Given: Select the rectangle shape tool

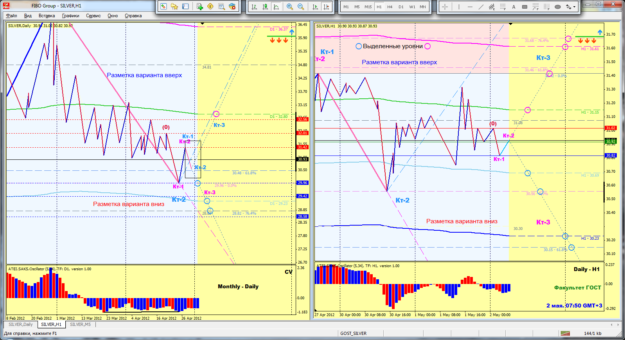Looking at the screenshot, I should (524, 7).
